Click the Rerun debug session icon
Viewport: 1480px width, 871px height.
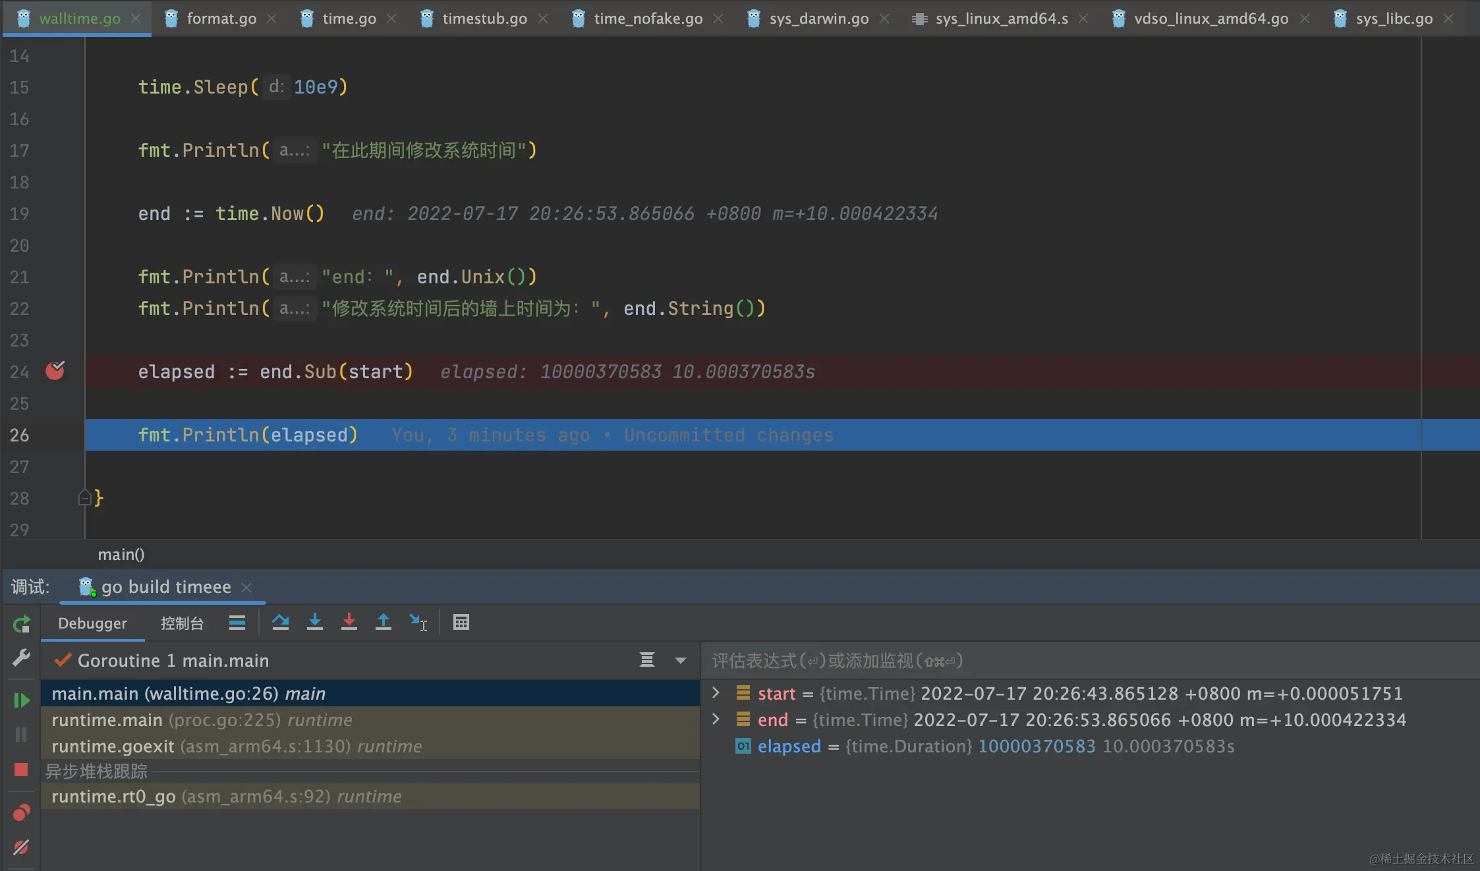[x=21, y=624]
